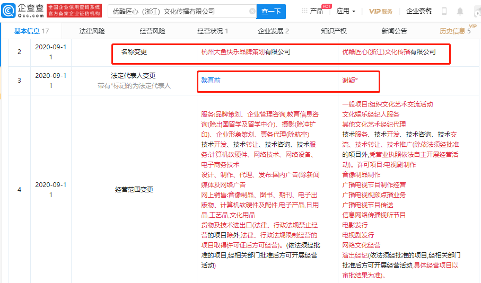The image size is (481, 283).
Task: Select the 带有*标记的为法定代表人 note
Action: (x=134, y=86)
